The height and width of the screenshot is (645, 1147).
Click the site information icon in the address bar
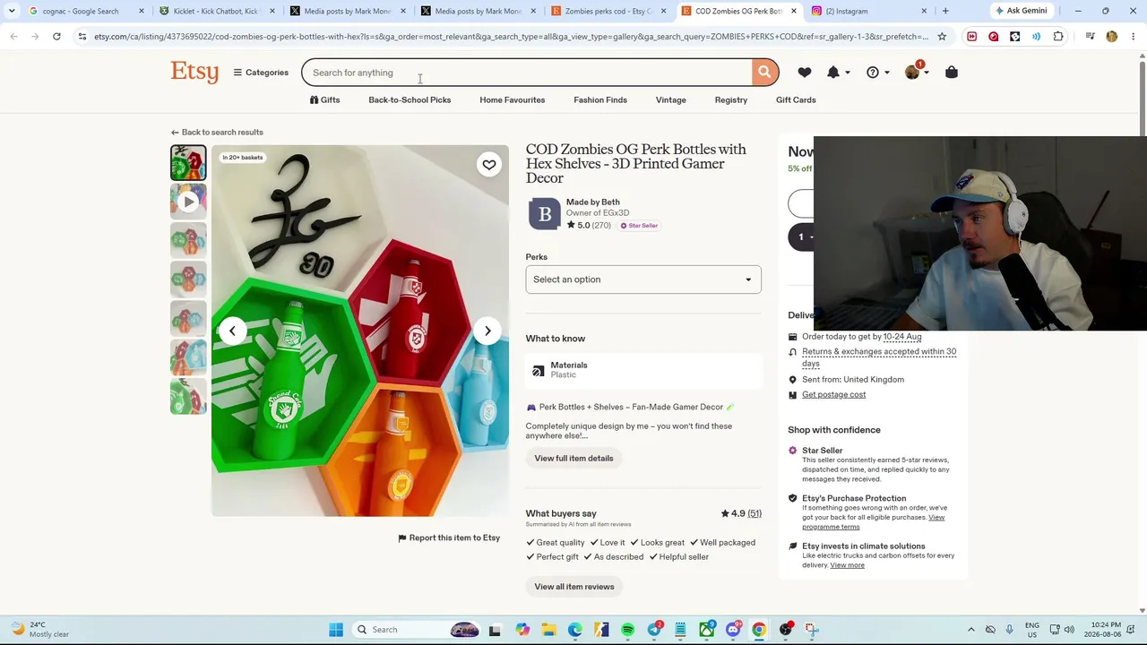pos(82,37)
